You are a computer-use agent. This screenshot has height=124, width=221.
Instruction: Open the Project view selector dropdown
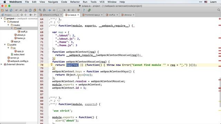10,15
